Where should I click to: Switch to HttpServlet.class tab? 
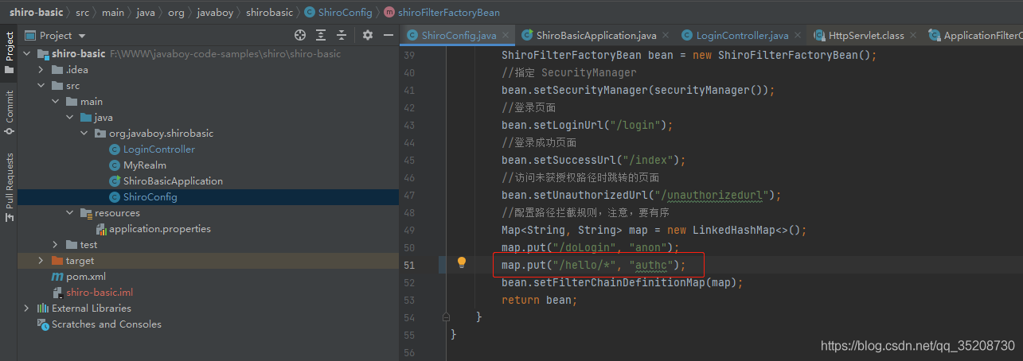click(x=866, y=35)
